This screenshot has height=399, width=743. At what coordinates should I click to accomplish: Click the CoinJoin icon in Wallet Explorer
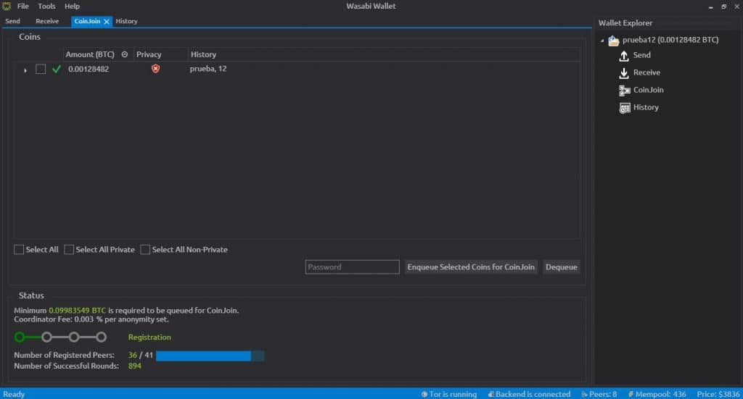pos(624,91)
